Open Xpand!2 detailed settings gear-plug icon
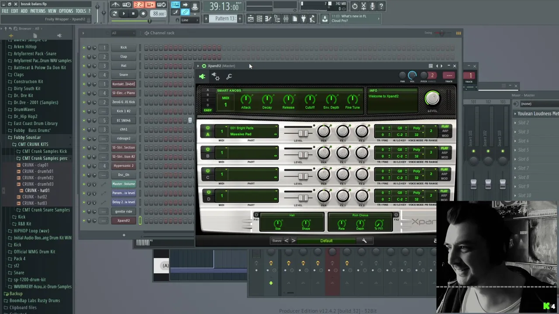 pos(216,77)
